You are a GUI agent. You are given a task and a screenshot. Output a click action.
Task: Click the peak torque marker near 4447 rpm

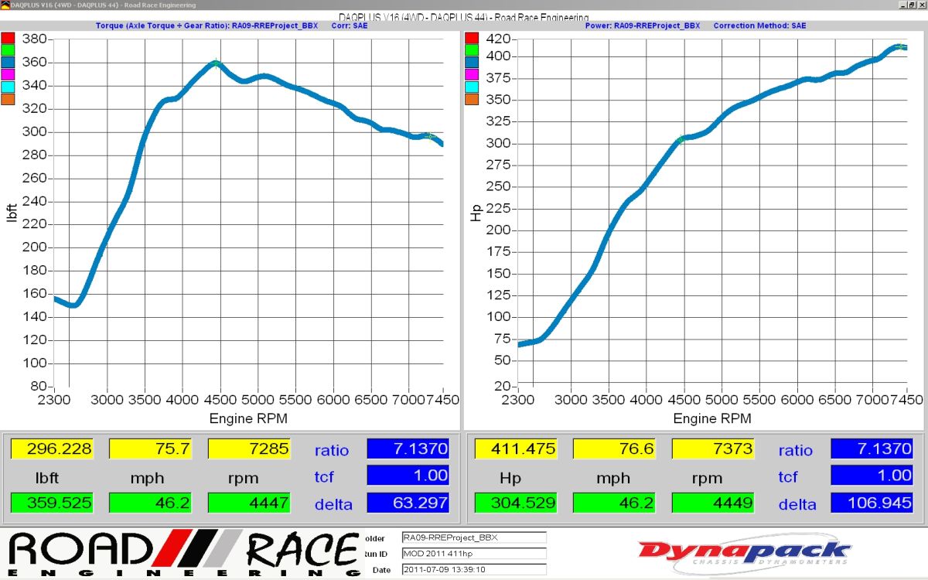[x=216, y=63]
